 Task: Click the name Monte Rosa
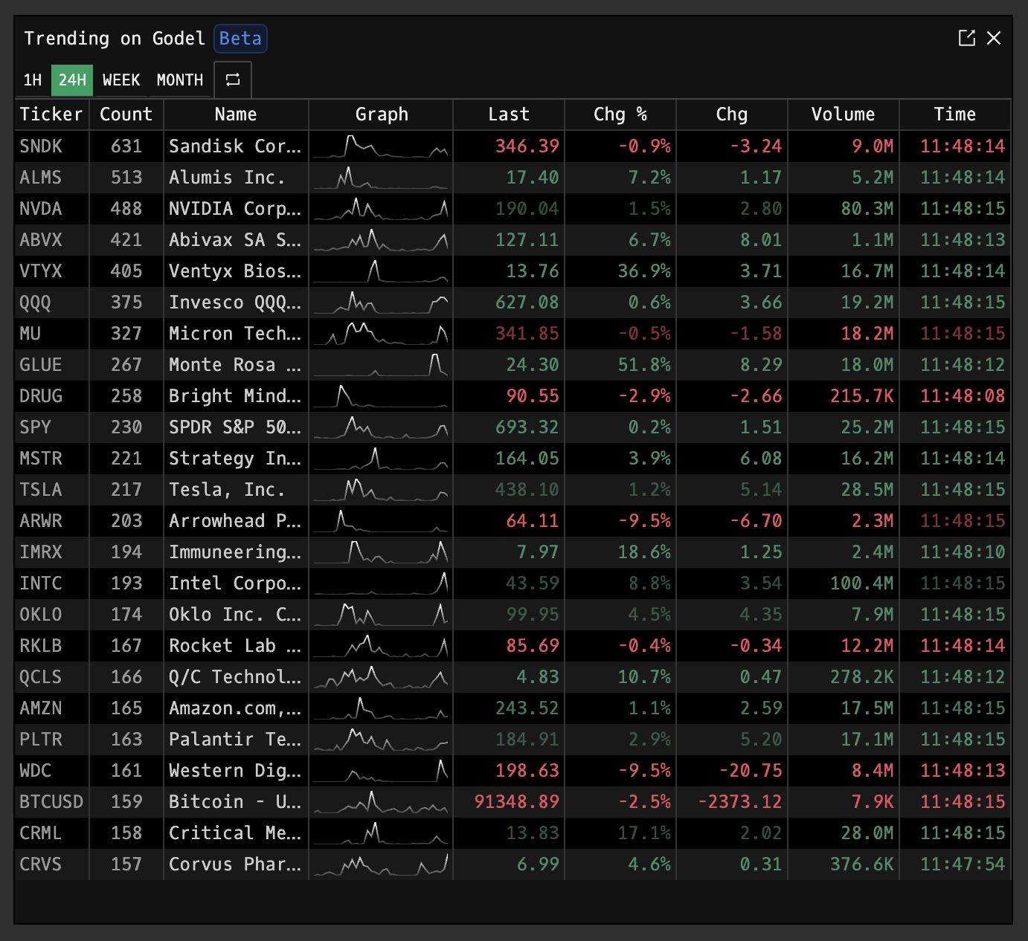point(235,365)
